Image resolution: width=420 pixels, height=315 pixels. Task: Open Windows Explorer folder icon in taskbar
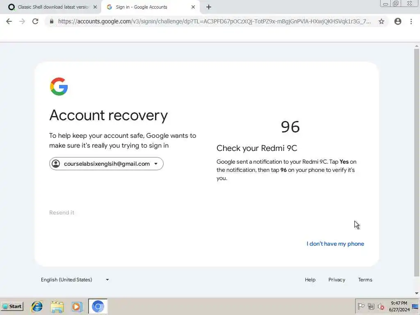57,307
